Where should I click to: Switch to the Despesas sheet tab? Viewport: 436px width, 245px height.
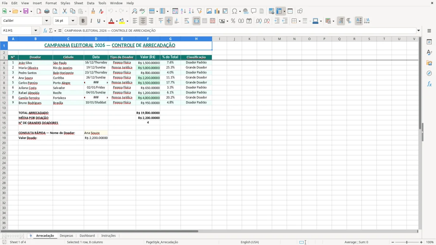[x=66, y=236]
